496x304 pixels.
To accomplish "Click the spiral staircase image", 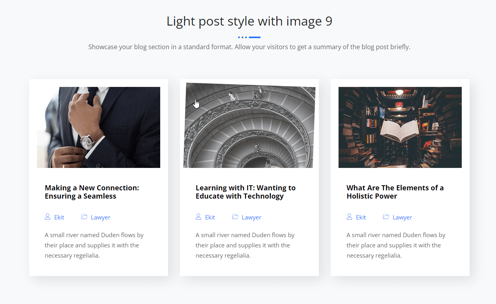I will tap(249, 126).
